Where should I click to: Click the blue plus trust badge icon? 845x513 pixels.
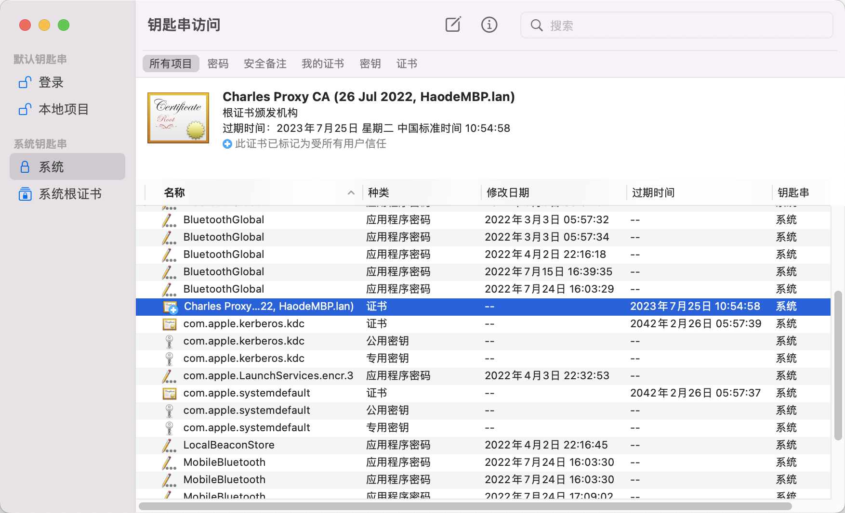pyautogui.click(x=227, y=144)
